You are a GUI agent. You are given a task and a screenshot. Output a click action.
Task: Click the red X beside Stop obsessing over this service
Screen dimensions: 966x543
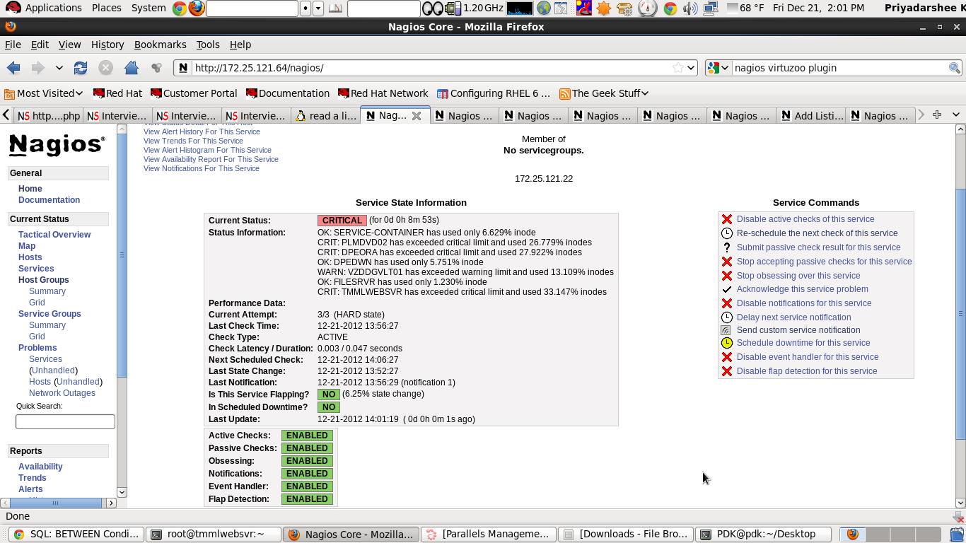pyautogui.click(x=726, y=276)
